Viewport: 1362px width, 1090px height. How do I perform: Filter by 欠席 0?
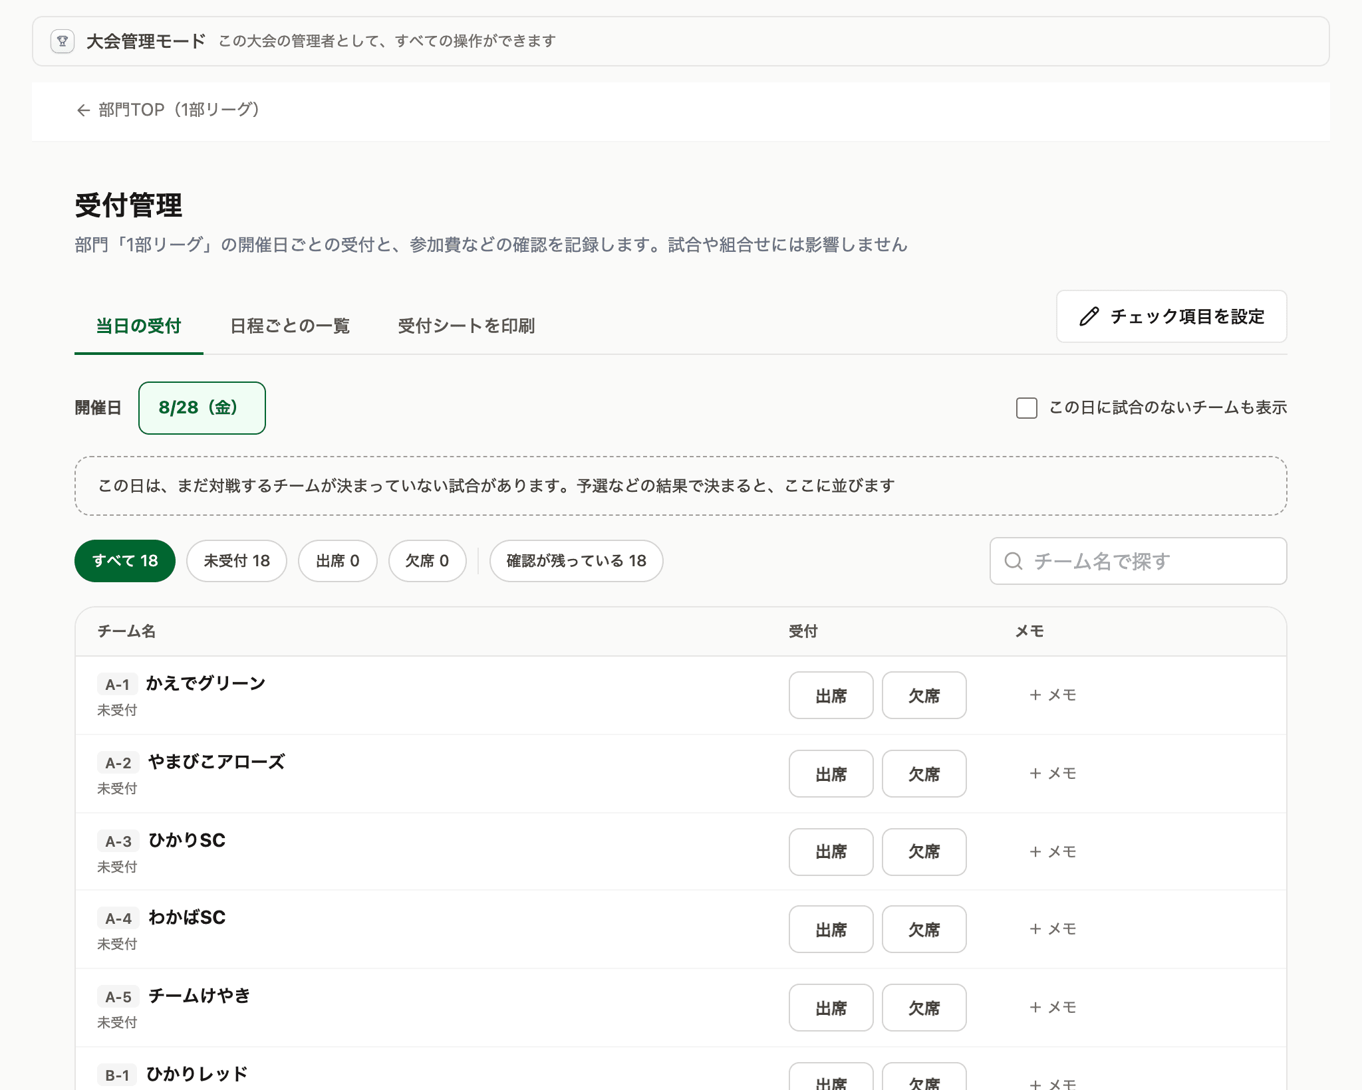click(428, 561)
